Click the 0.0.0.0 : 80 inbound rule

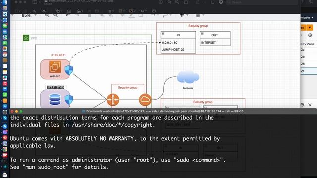click(170, 43)
